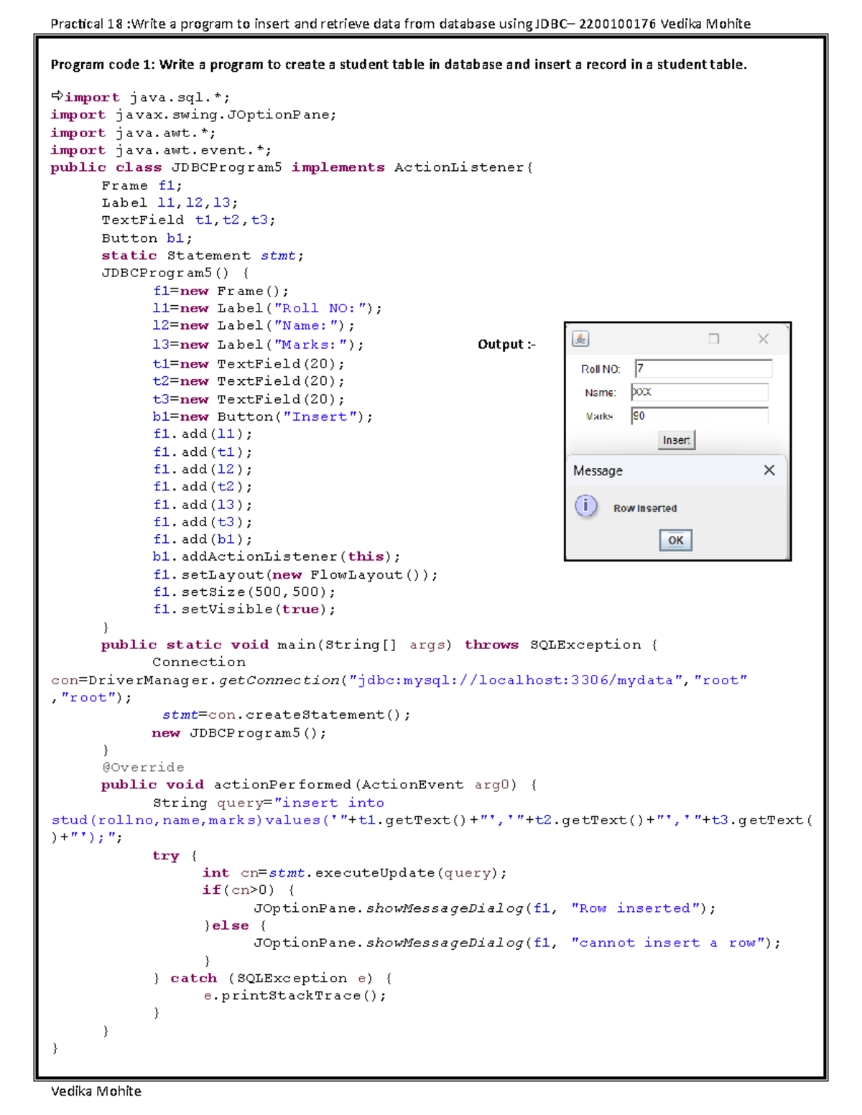The width and height of the screenshot is (862, 1115).
Task: Close the output frame window
Action: pos(764,339)
